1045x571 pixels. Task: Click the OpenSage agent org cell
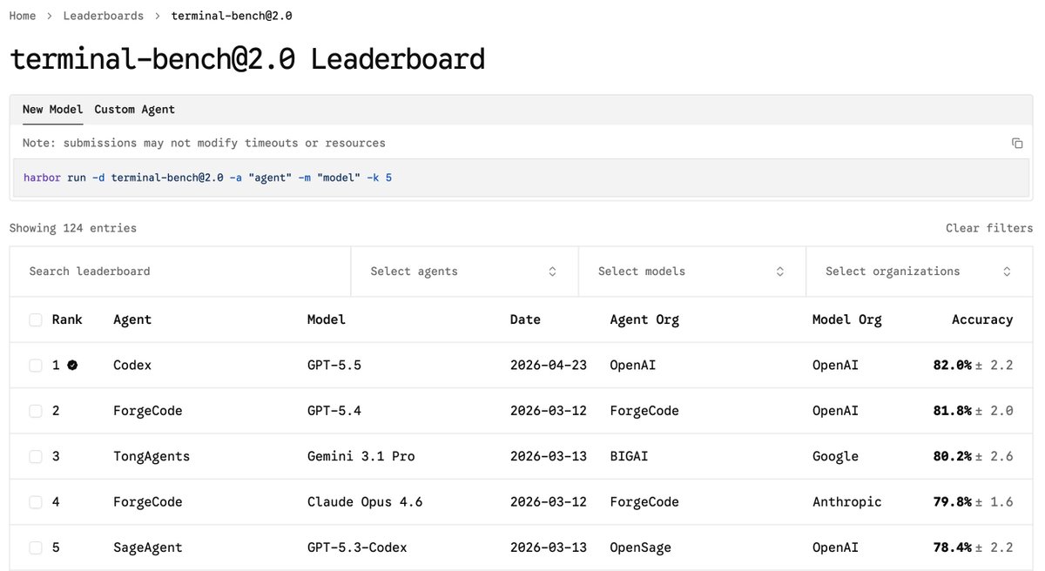(x=641, y=547)
